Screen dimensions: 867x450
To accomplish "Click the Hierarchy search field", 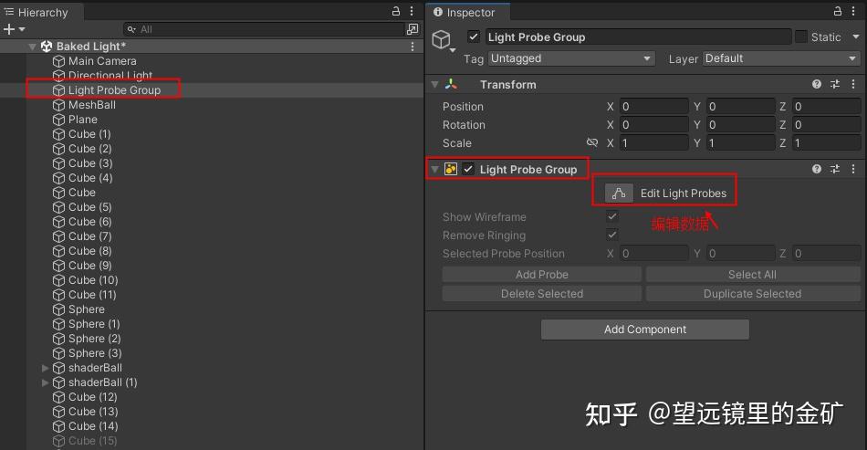I will pos(263,29).
